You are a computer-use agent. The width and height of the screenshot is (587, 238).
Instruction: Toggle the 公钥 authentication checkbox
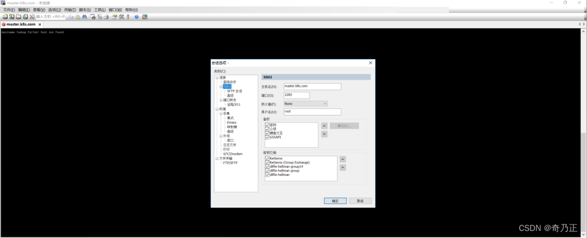click(x=267, y=129)
